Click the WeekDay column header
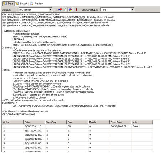This screenshot has width=161, height=153. point(56,122)
